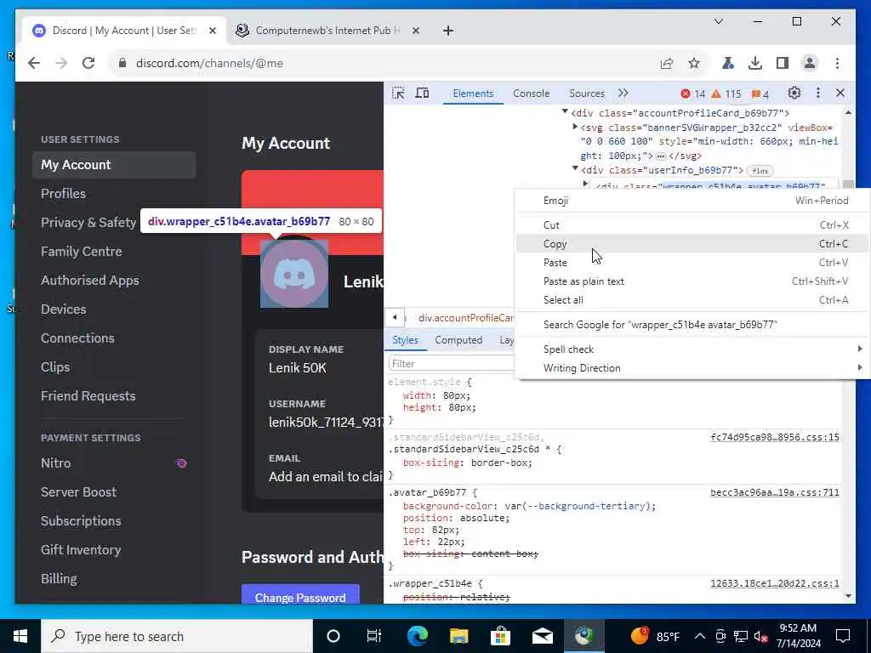Open the becc3ac96aa…19a.css:711 source link
This screenshot has width=871, height=653.
click(x=774, y=492)
